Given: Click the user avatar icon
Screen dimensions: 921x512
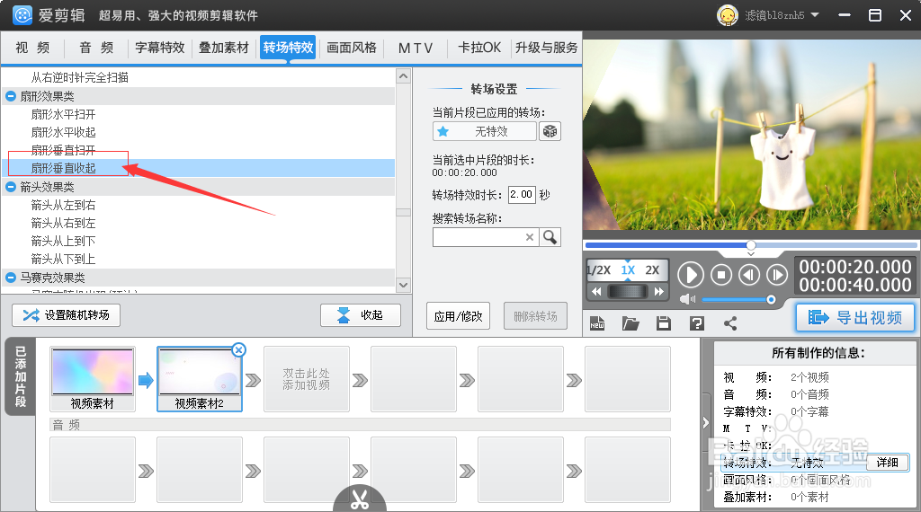Looking at the screenshot, I should pyautogui.click(x=727, y=15).
